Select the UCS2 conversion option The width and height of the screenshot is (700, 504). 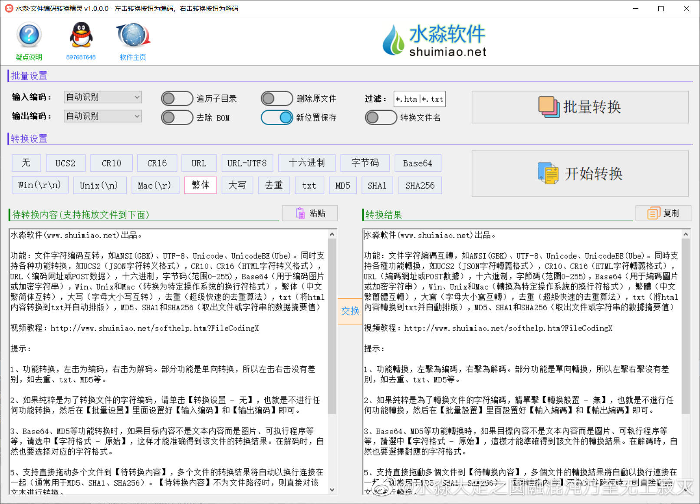pos(65,163)
